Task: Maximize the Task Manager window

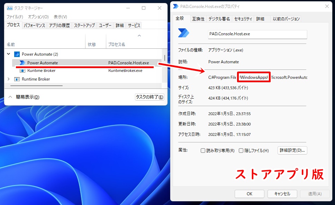Action: 144,8
